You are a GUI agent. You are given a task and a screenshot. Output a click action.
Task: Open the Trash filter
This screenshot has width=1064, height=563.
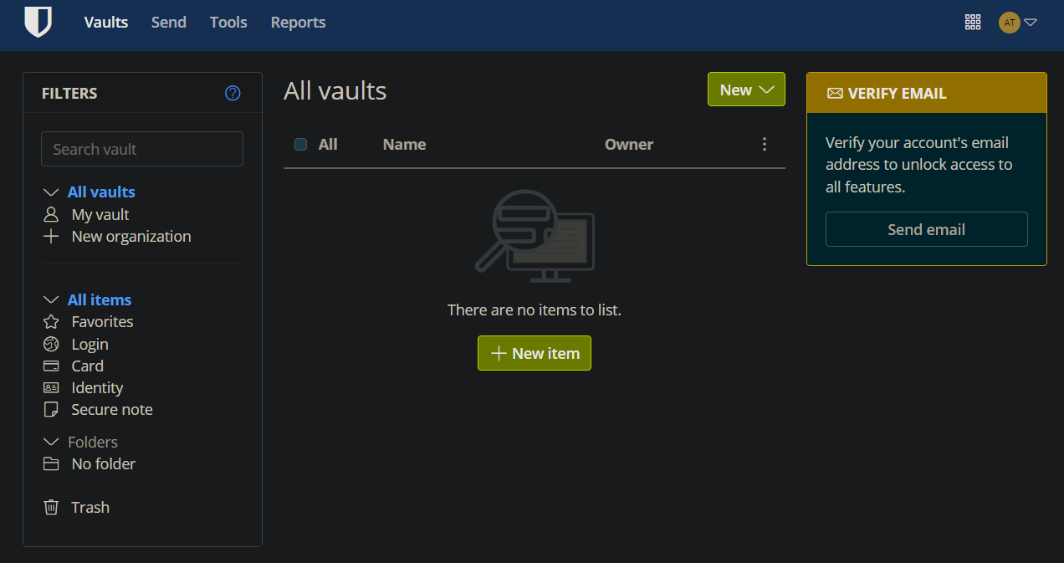pos(90,507)
